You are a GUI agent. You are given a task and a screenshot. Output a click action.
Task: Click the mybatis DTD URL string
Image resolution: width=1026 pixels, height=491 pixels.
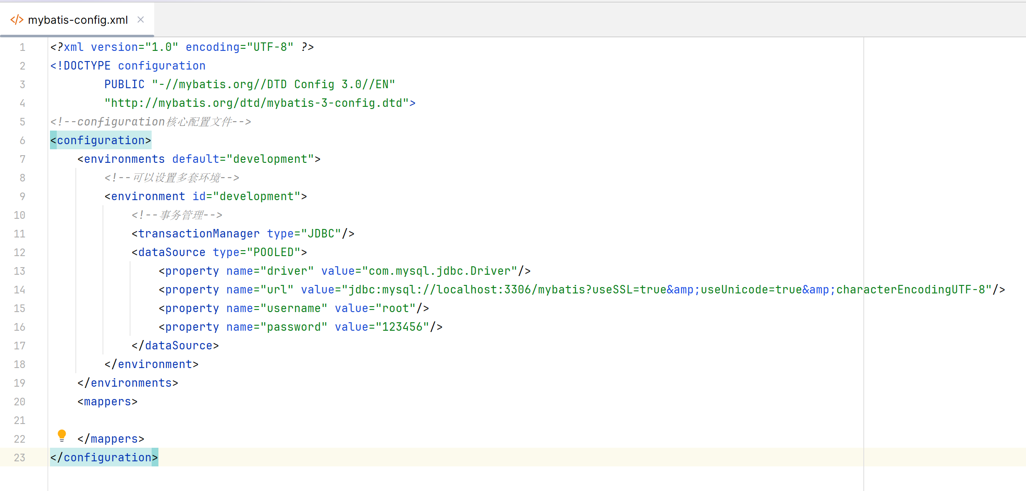point(257,103)
